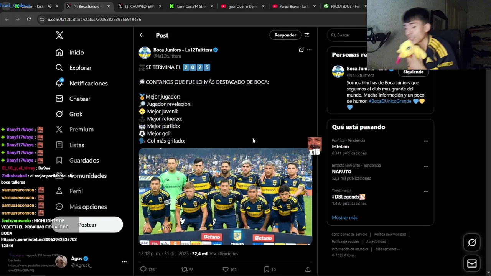
Task: Click the Responder button
Action: (x=285, y=35)
